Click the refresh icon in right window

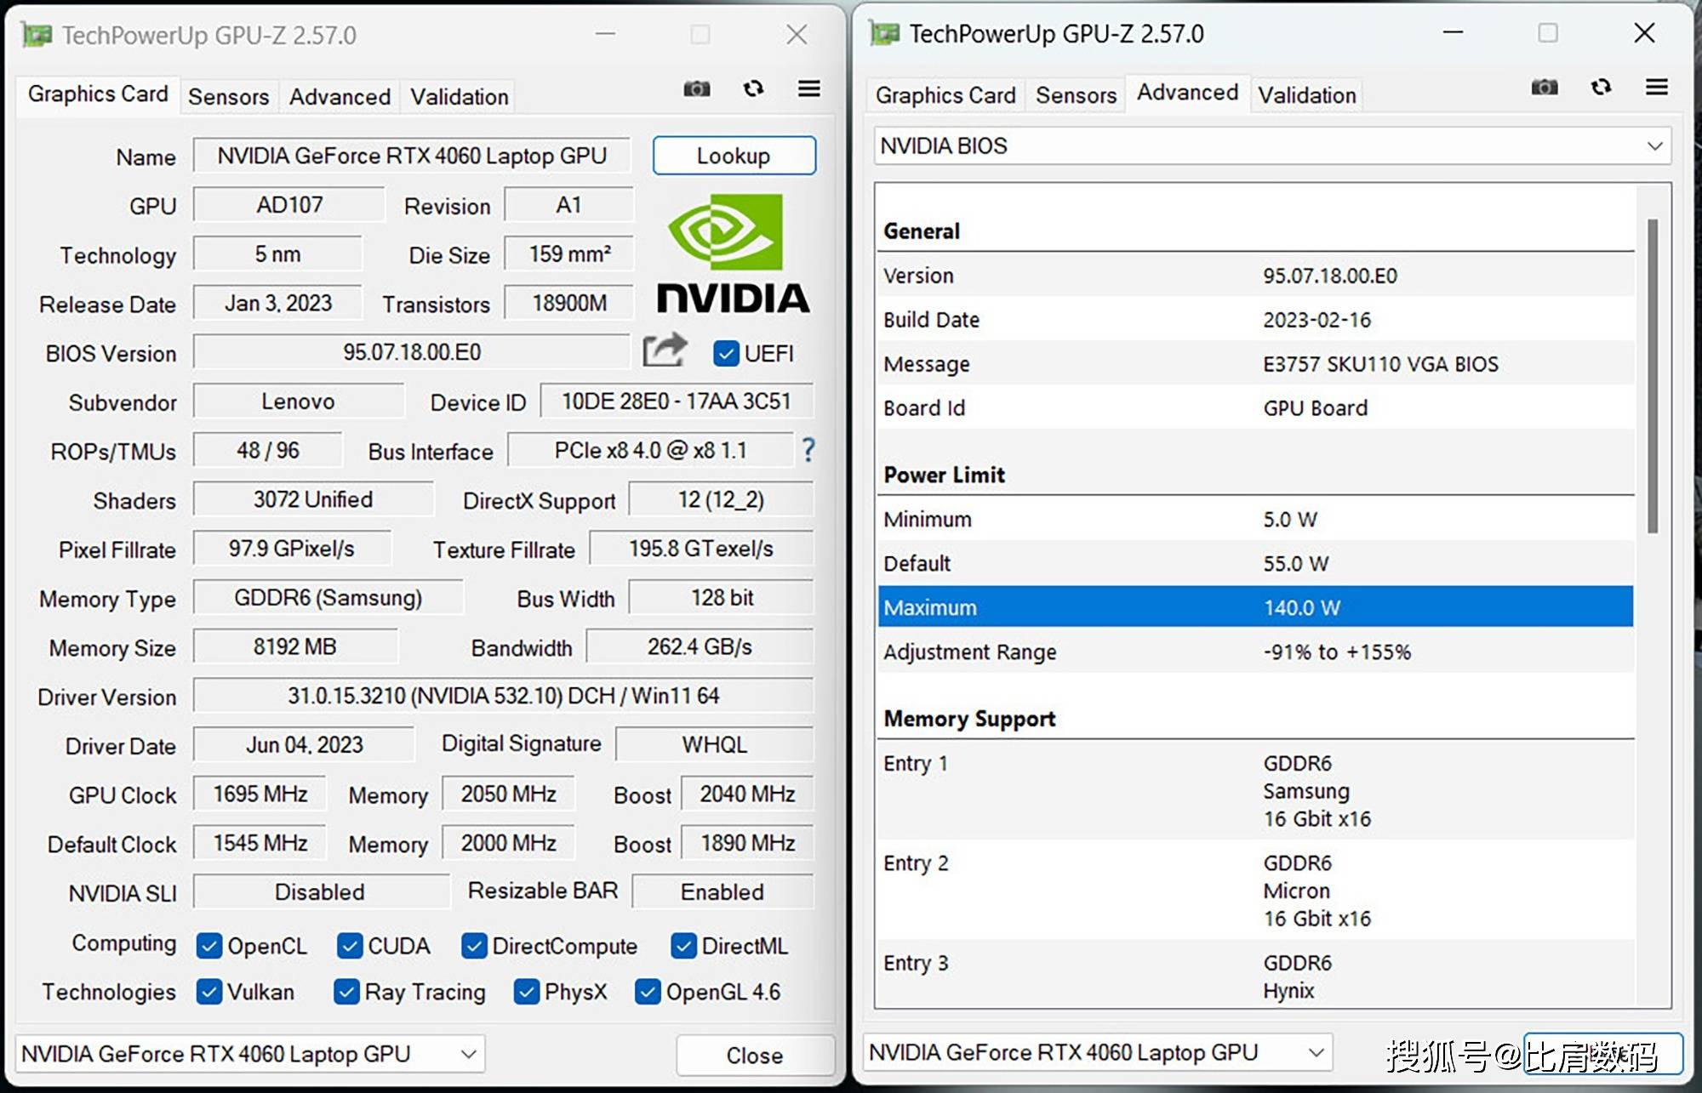1601,87
